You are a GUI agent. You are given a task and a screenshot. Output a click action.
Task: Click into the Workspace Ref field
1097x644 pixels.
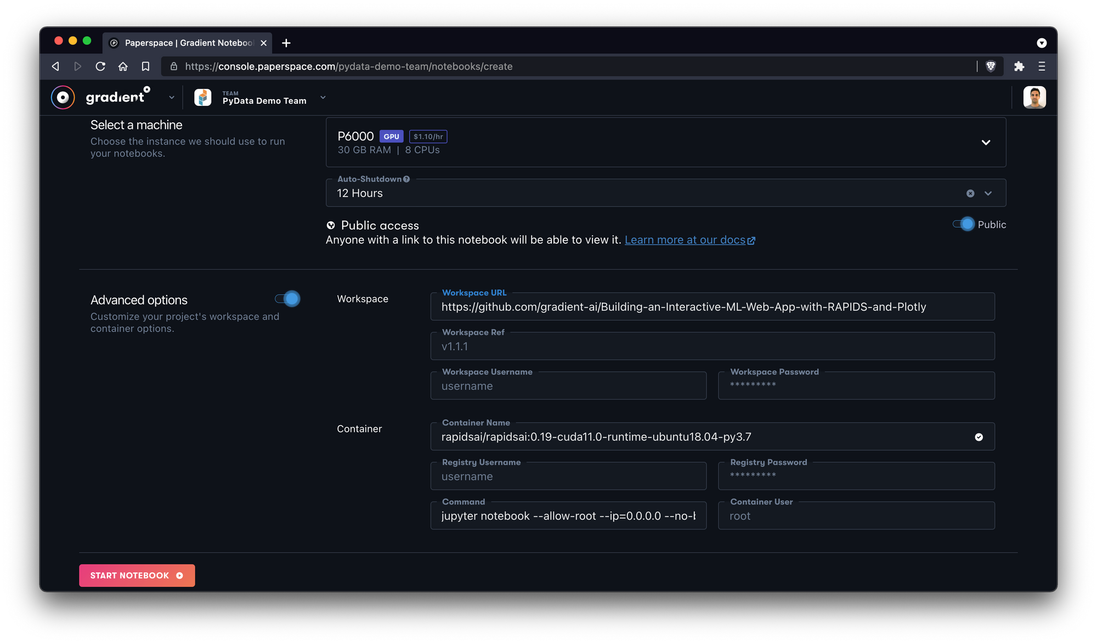[x=712, y=346]
